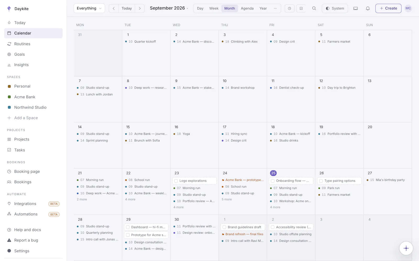
Task: Open Integrations in the sidebar
Action: click(x=34, y=204)
